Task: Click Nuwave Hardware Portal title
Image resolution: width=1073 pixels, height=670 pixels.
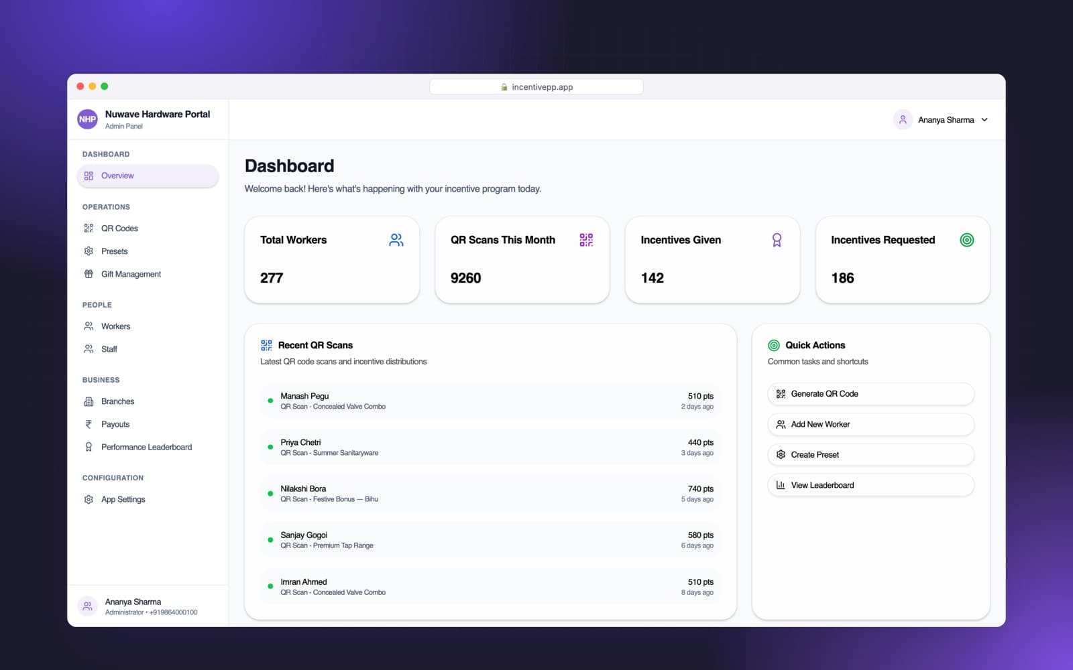Action: tap(158, 115)
